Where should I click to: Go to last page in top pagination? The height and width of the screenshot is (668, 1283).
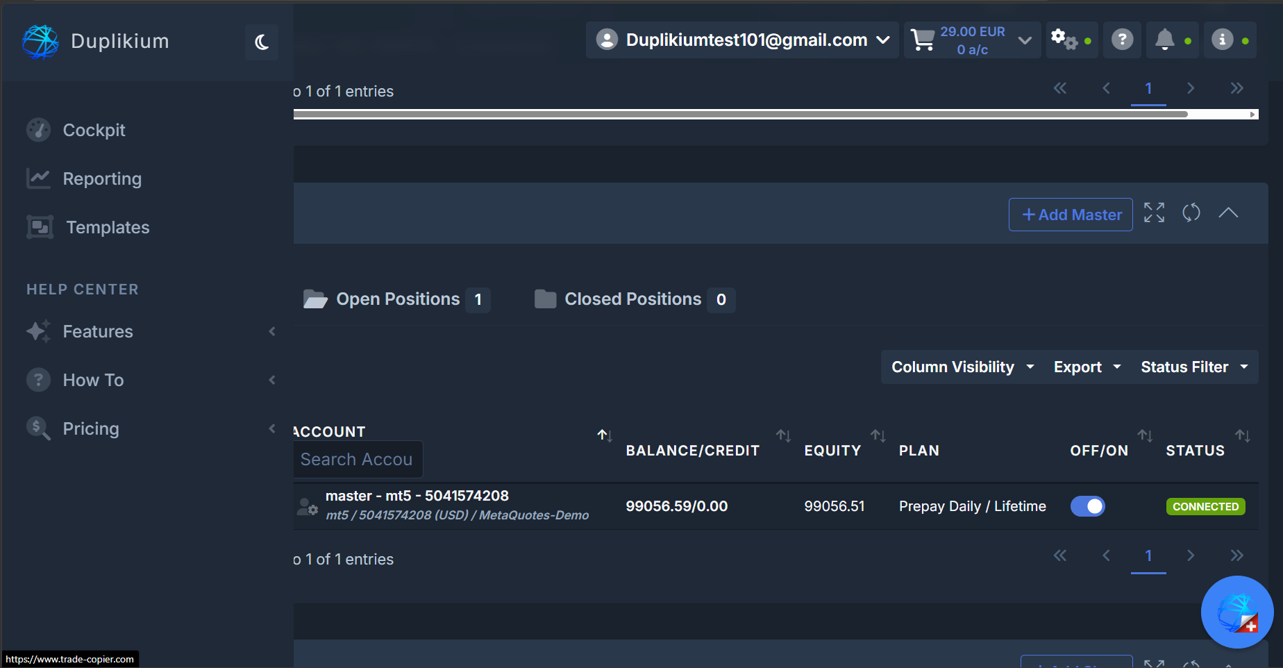pyautogui.click(x=1236, y=88)
